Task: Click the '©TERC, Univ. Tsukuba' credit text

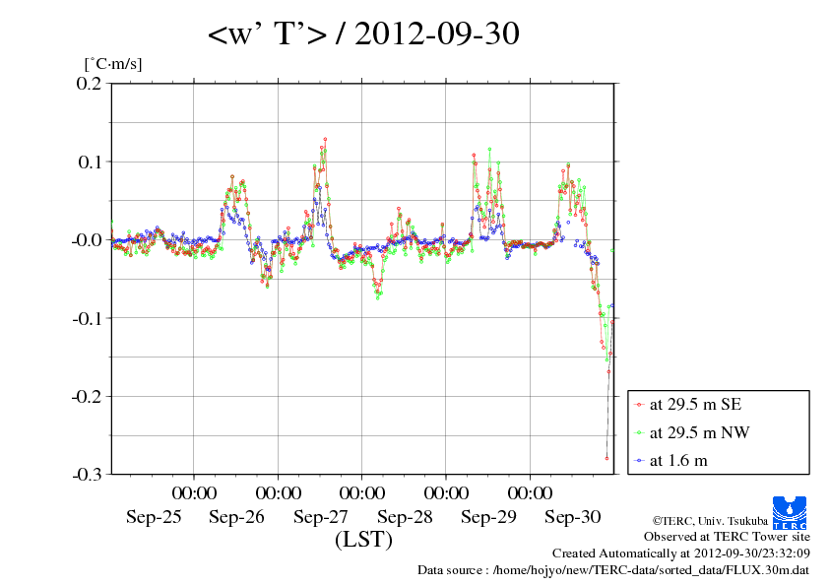Action: tap(710, 521)
